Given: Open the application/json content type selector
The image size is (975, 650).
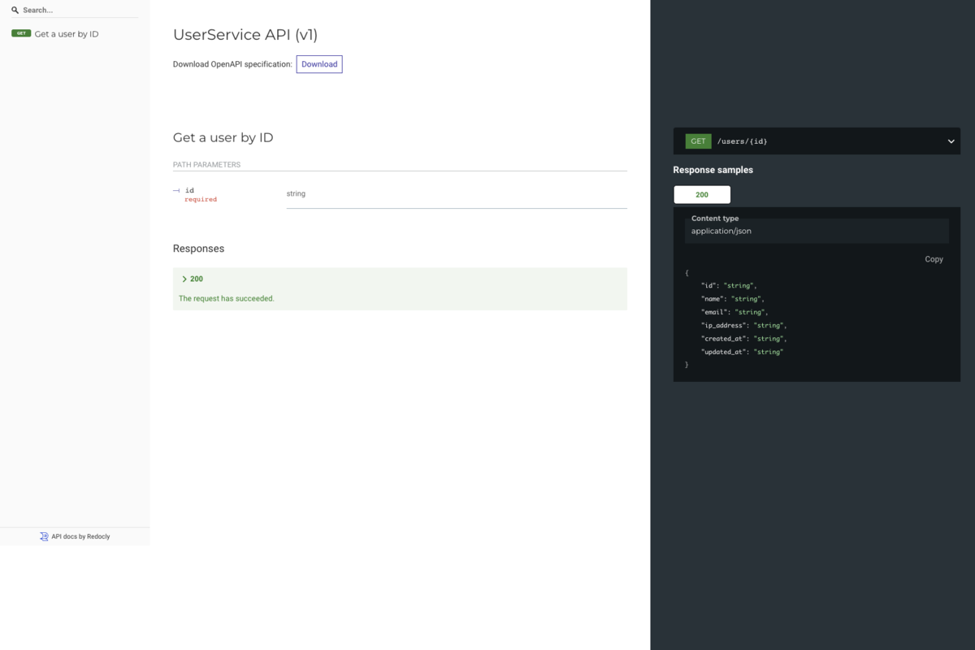Looking at the screenshot, I should 816,231.
